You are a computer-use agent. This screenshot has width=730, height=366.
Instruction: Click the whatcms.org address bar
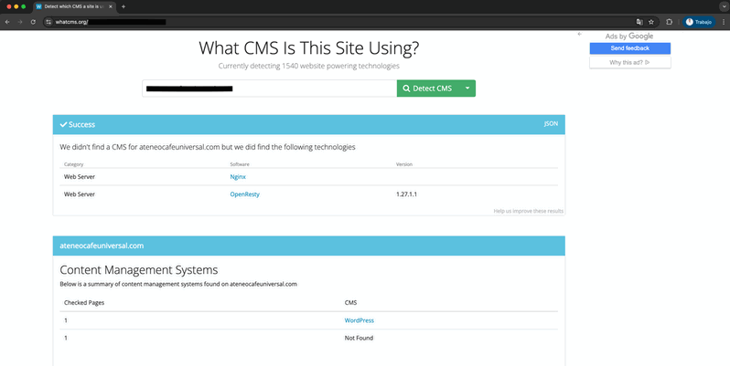pos(345,22)
